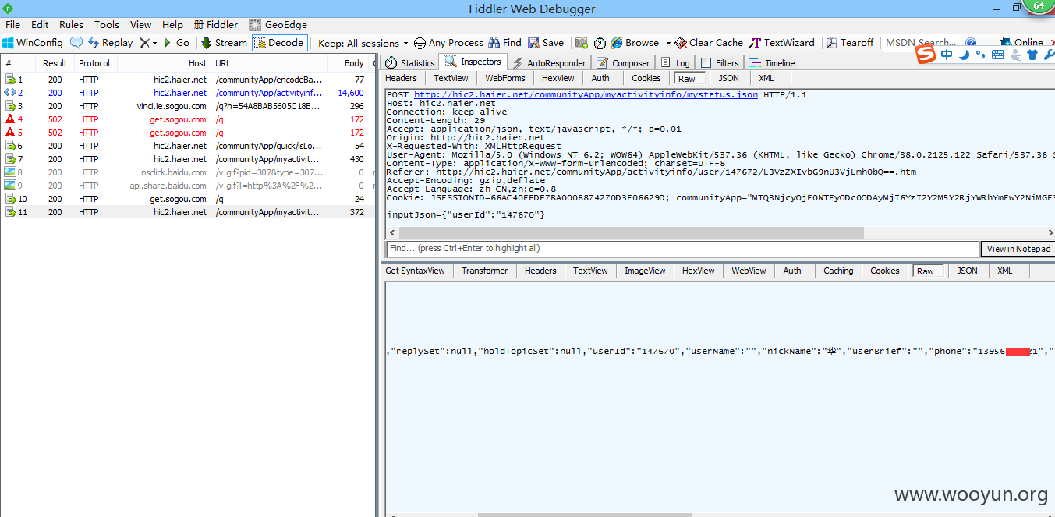Open WinConfig from the toolbar
1055x517 pixels.
pyautogui.click(x=33, y=43)
